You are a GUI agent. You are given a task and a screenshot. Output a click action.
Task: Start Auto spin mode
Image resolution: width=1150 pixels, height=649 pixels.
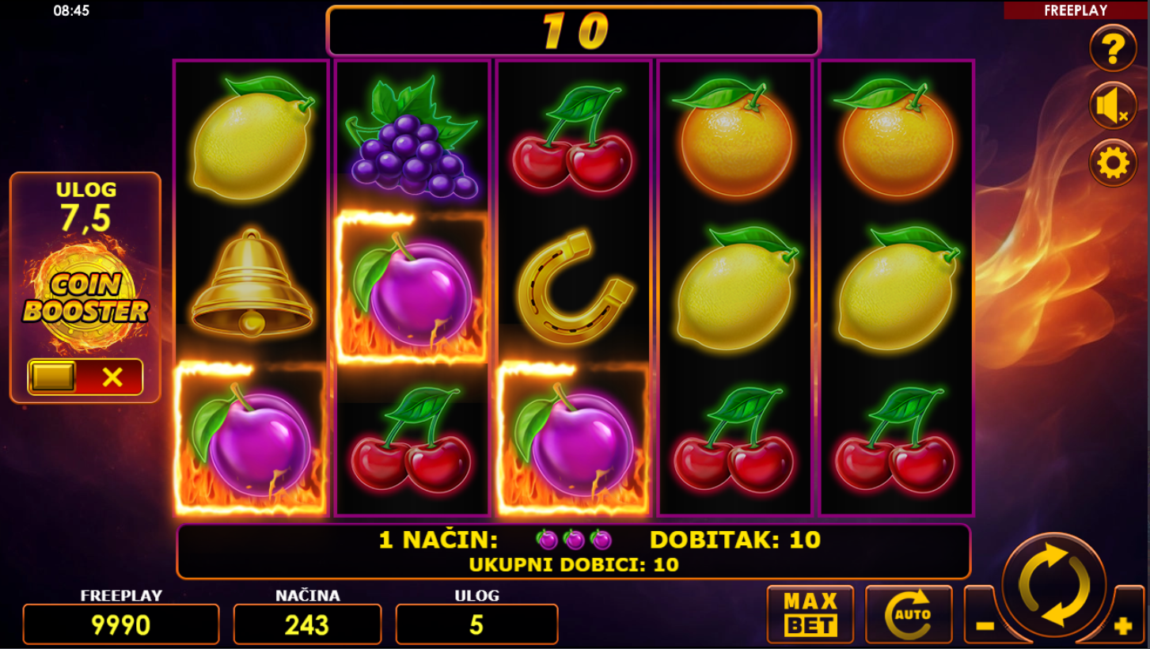point(909,614)
